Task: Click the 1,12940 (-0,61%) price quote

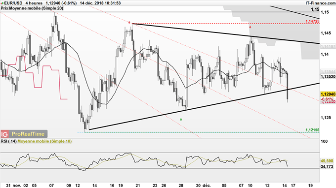Action: tap(61, 3)
